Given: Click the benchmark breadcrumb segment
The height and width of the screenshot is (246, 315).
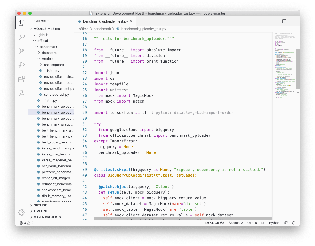Looking at the screenshot, I should (x=102, y=29).
